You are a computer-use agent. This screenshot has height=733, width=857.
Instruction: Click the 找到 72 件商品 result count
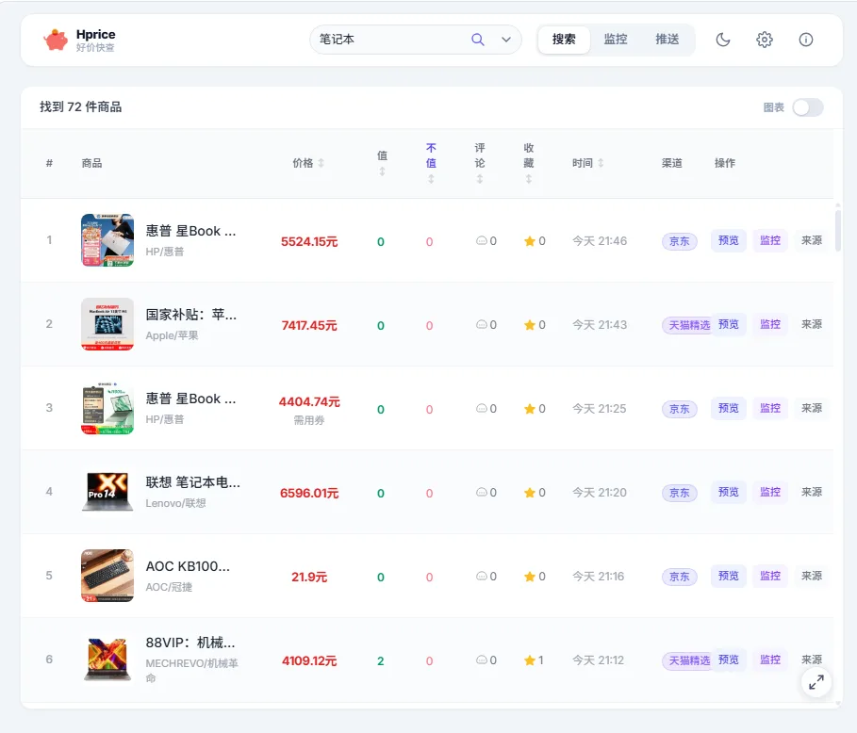pos(80,107)
